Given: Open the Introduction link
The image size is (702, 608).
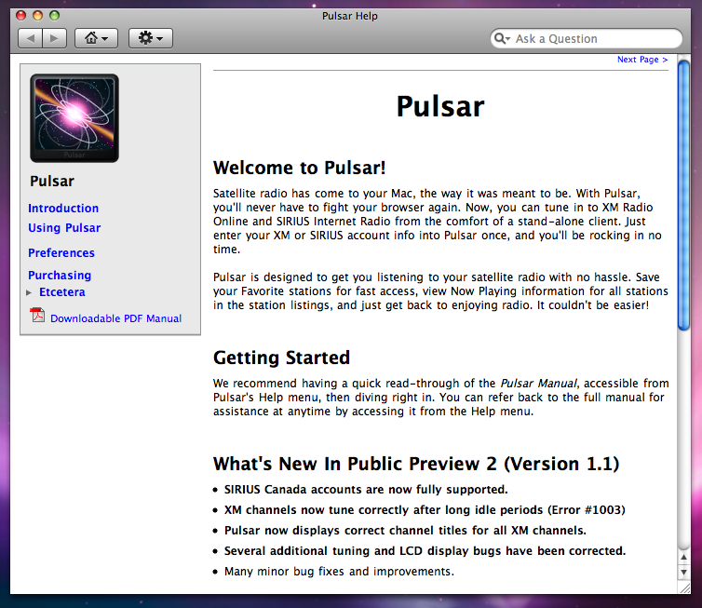Looking at the screenshot, I should point(63,209).
